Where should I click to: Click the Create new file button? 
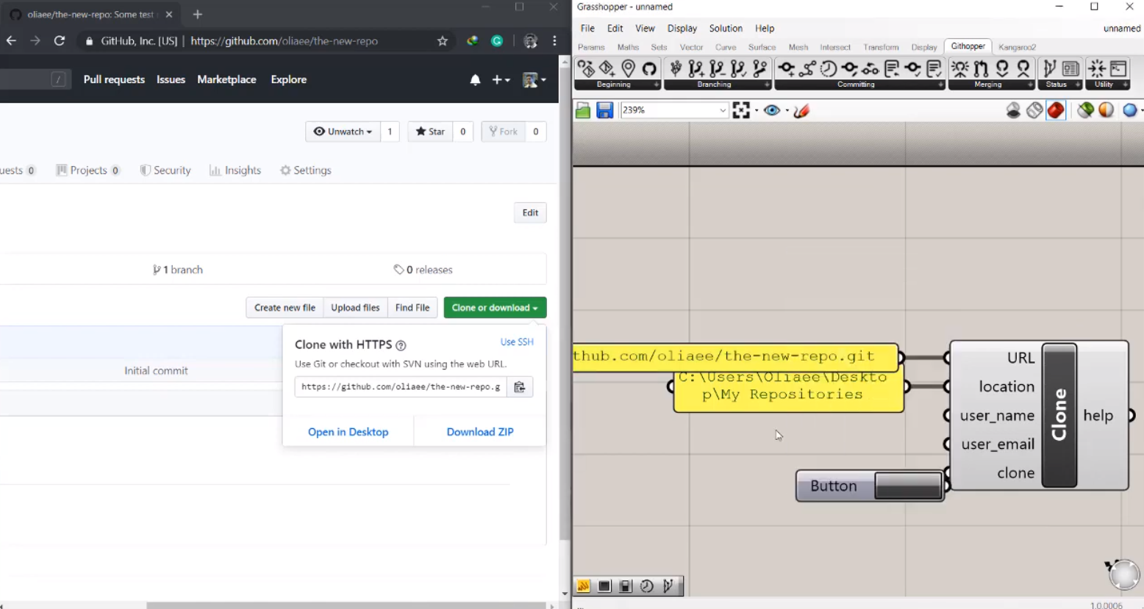tap(285, 308)
